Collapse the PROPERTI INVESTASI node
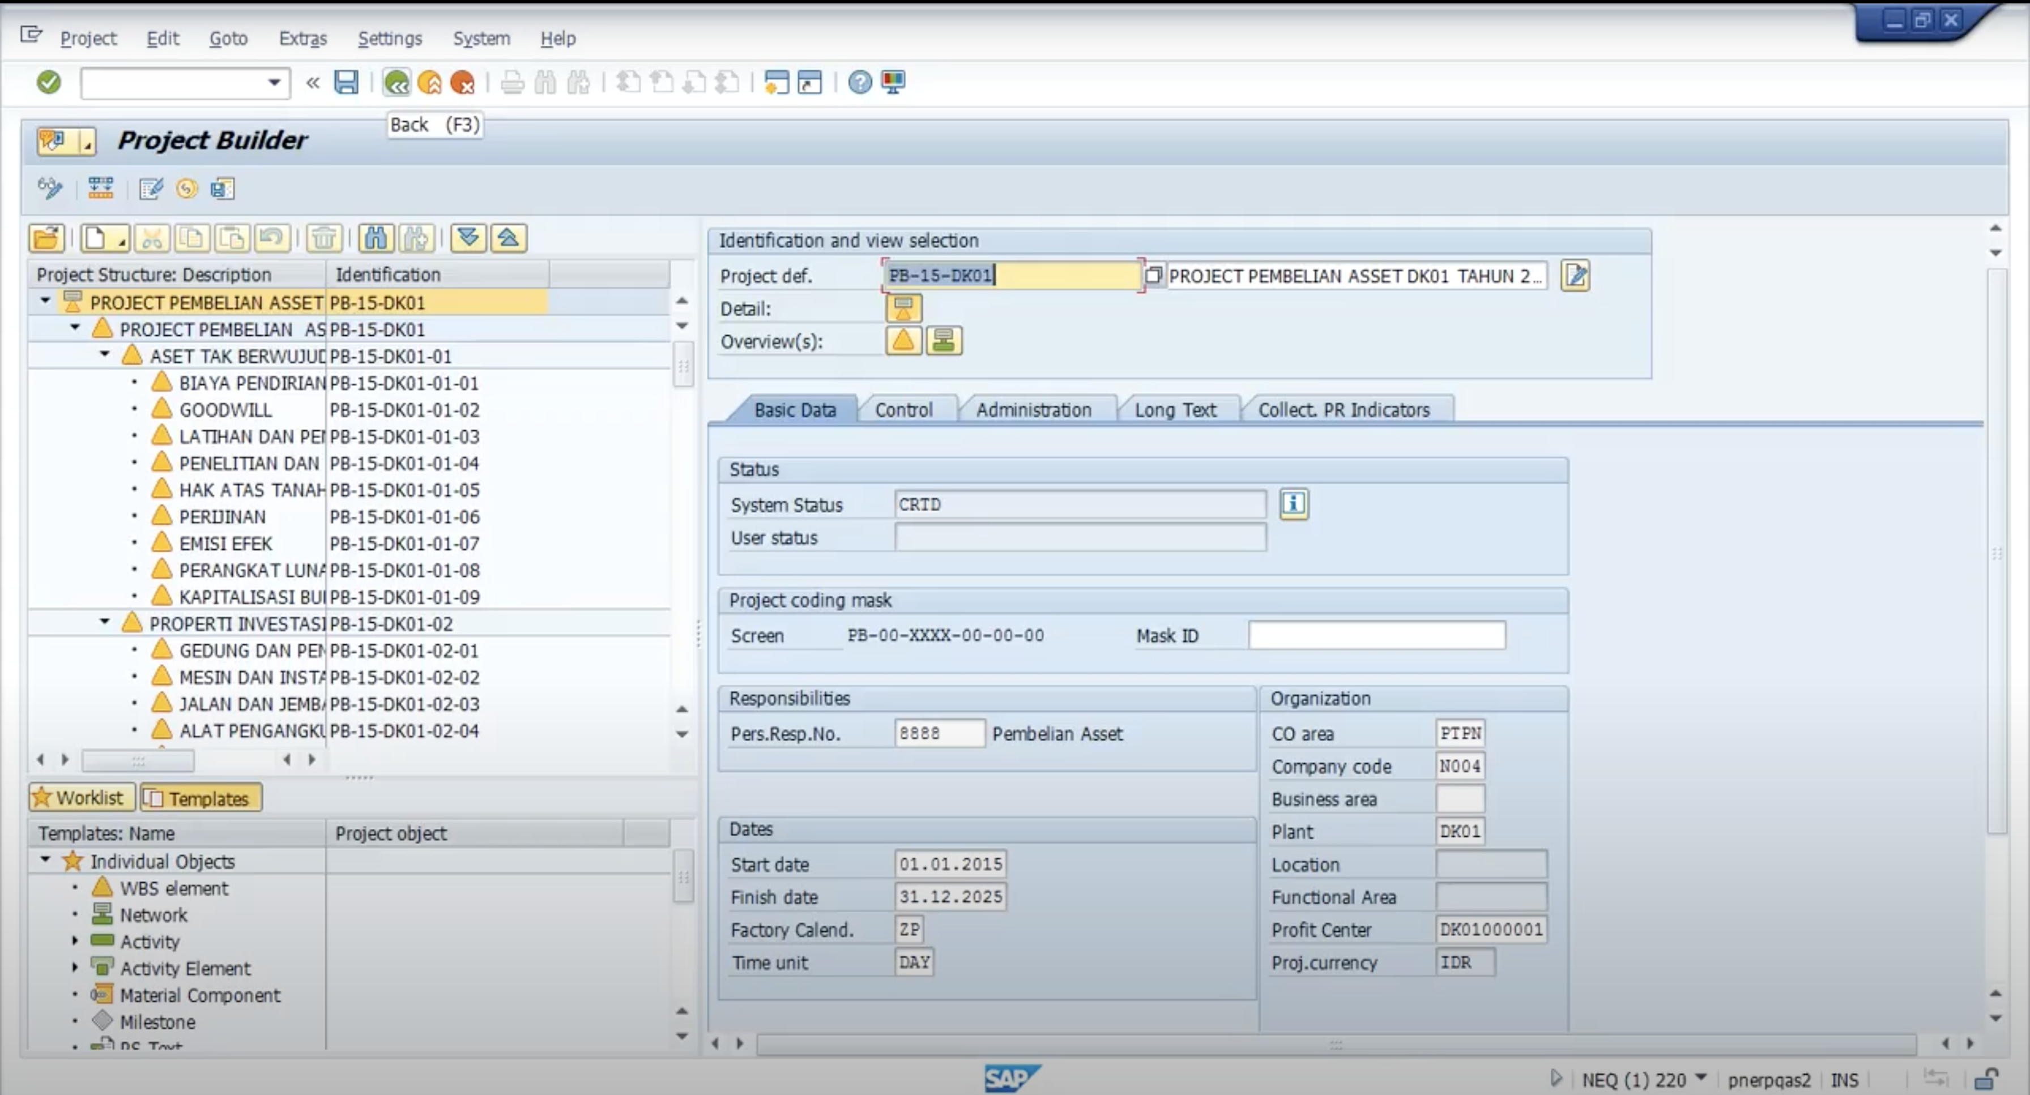The width and height of the screenshot is (2030, 1095). pyautogui.click(x=105, y=622)
